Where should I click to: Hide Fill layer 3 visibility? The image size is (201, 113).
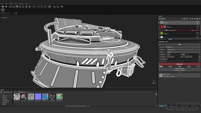159,23
